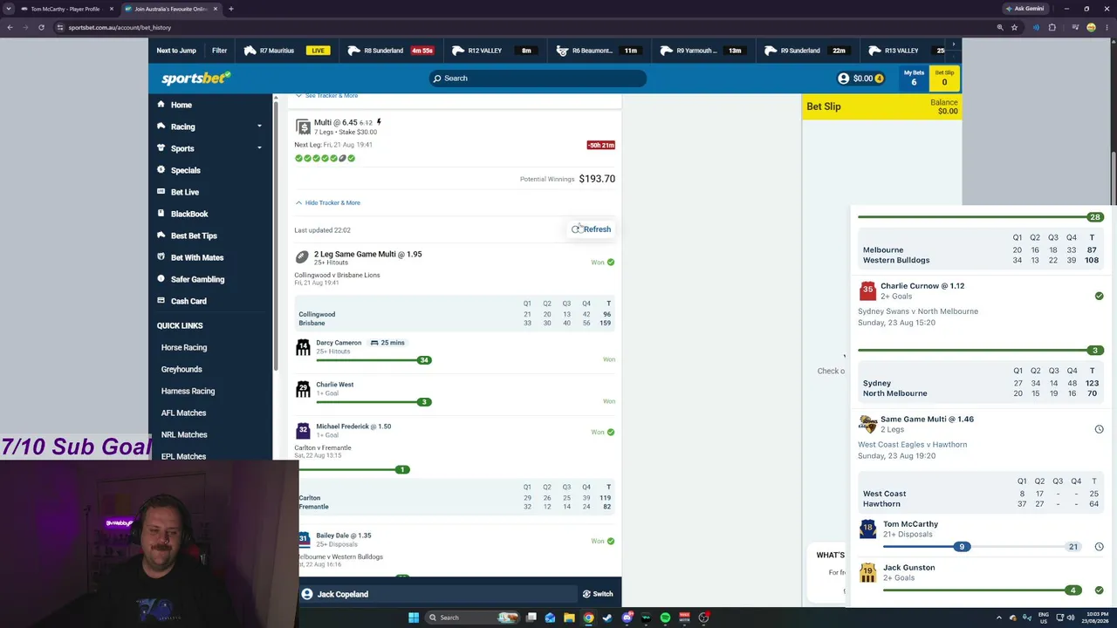
Task: Click Charlie West's jersey icon
Action: (303, 389)
